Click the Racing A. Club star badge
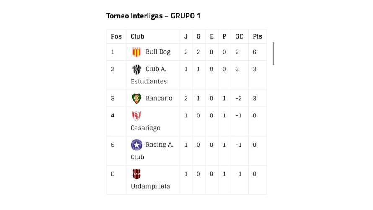 [137, 145]
